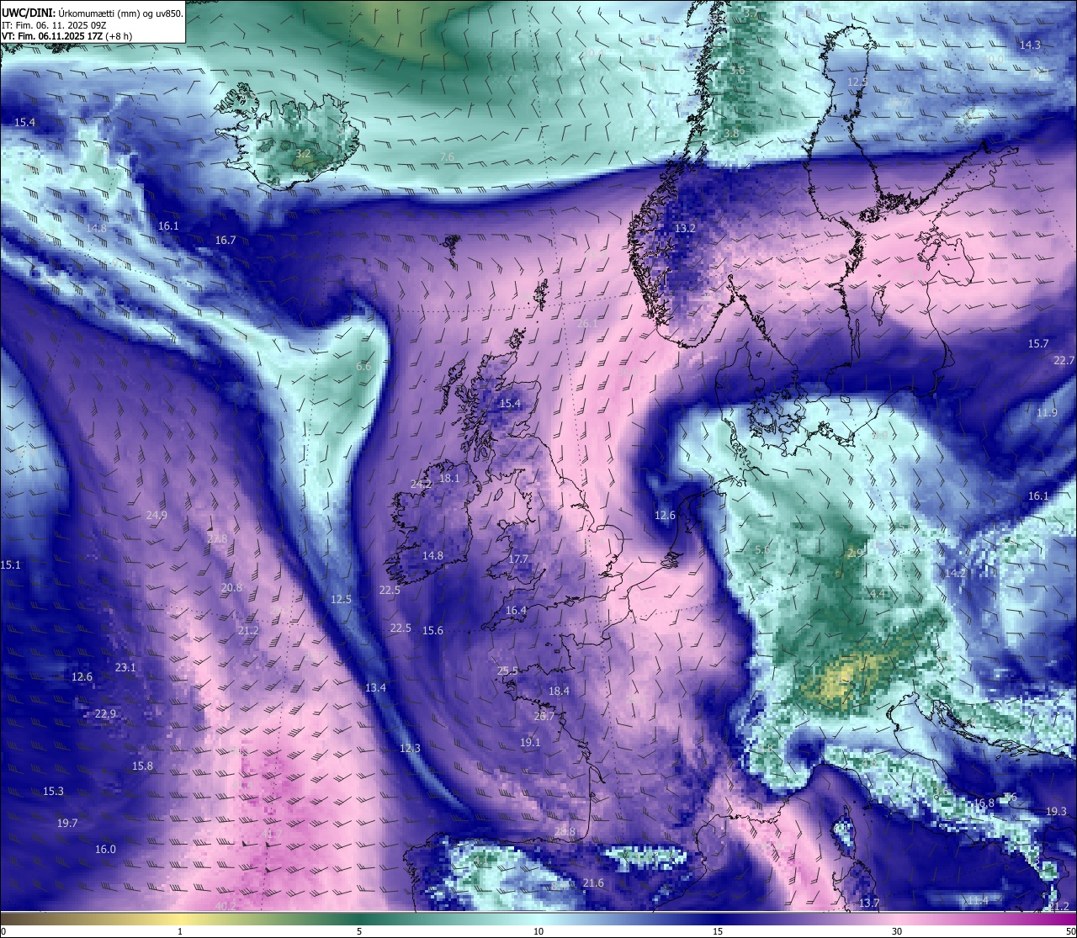Click the 11.9 value near the right edge
The height and width of the screenshot is (938, 1077).
(x=1047, y=413)
